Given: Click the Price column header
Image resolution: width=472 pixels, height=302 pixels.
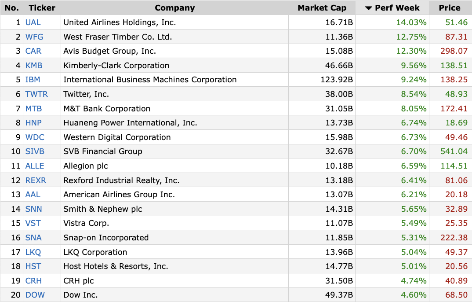Looking at the screenshot, I should (450, 8).
